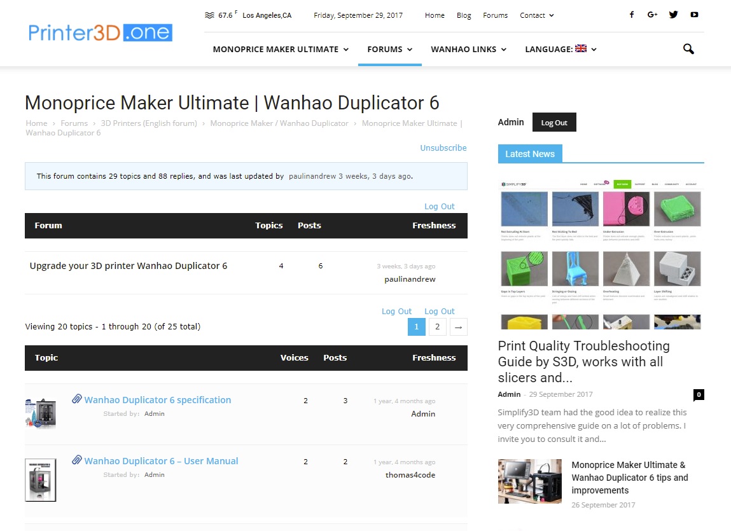The width and height of the screenshot is (731, 531).
Task: Click Forums in the breadcrumb
Action: pyautogui.click(x=74, y=123)
